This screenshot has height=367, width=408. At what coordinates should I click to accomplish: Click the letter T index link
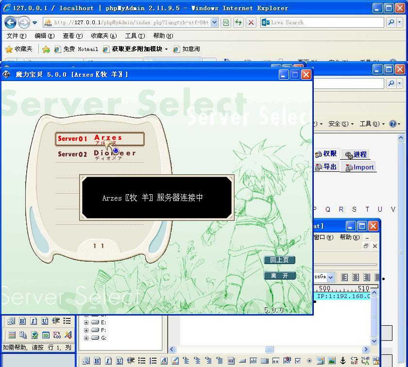(x=367, y=209)
